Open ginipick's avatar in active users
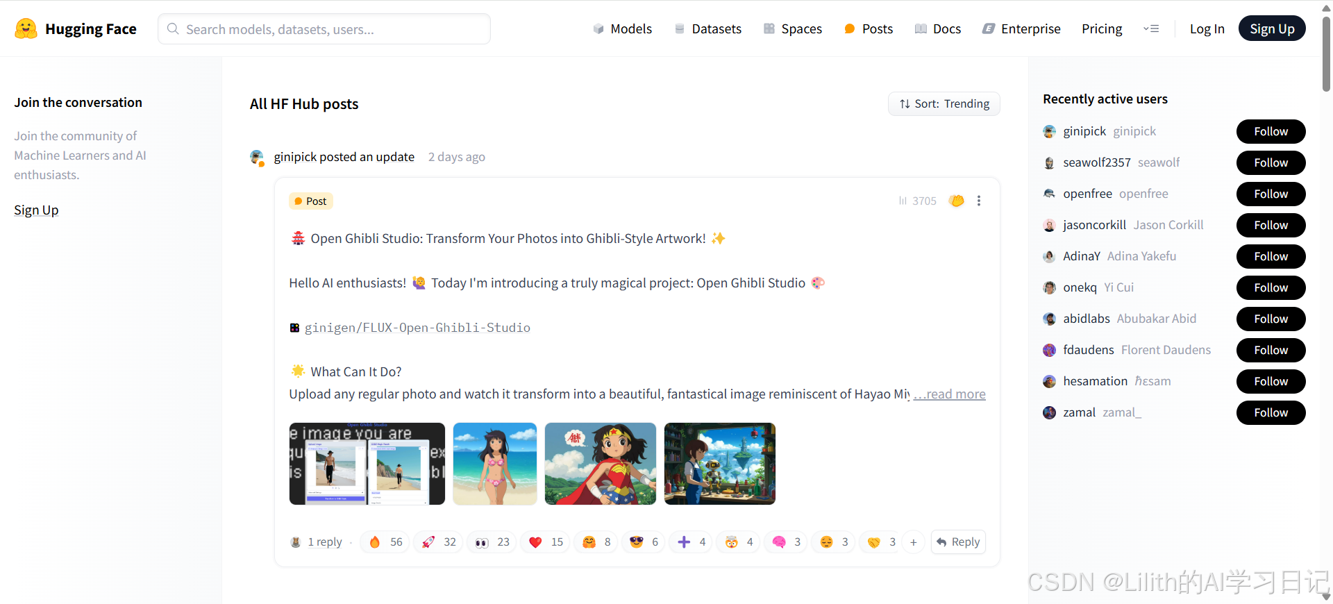This screenshot has width=1333, height=604. pos(1049,131)
